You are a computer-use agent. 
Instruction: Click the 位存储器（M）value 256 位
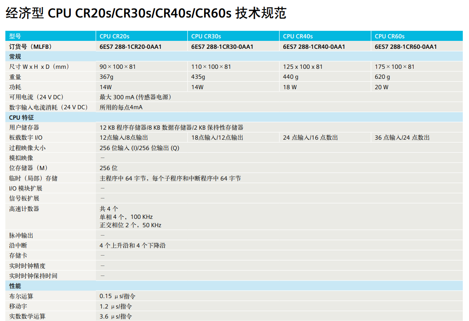[109, 168]
